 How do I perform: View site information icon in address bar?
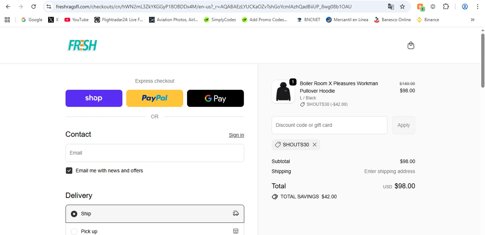tap(49, 6)
